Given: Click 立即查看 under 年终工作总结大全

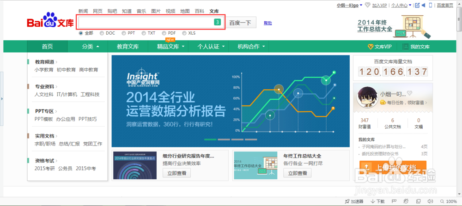Looking at the screenshot, I should click(x=298, y=173).
